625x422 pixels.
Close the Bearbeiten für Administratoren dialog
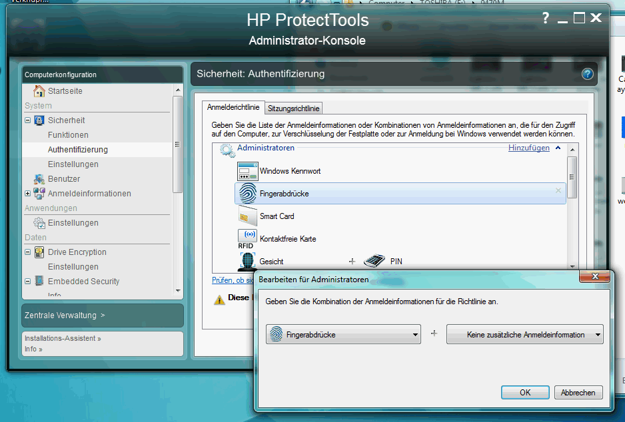pyautogui.click(x=595, y=276)
